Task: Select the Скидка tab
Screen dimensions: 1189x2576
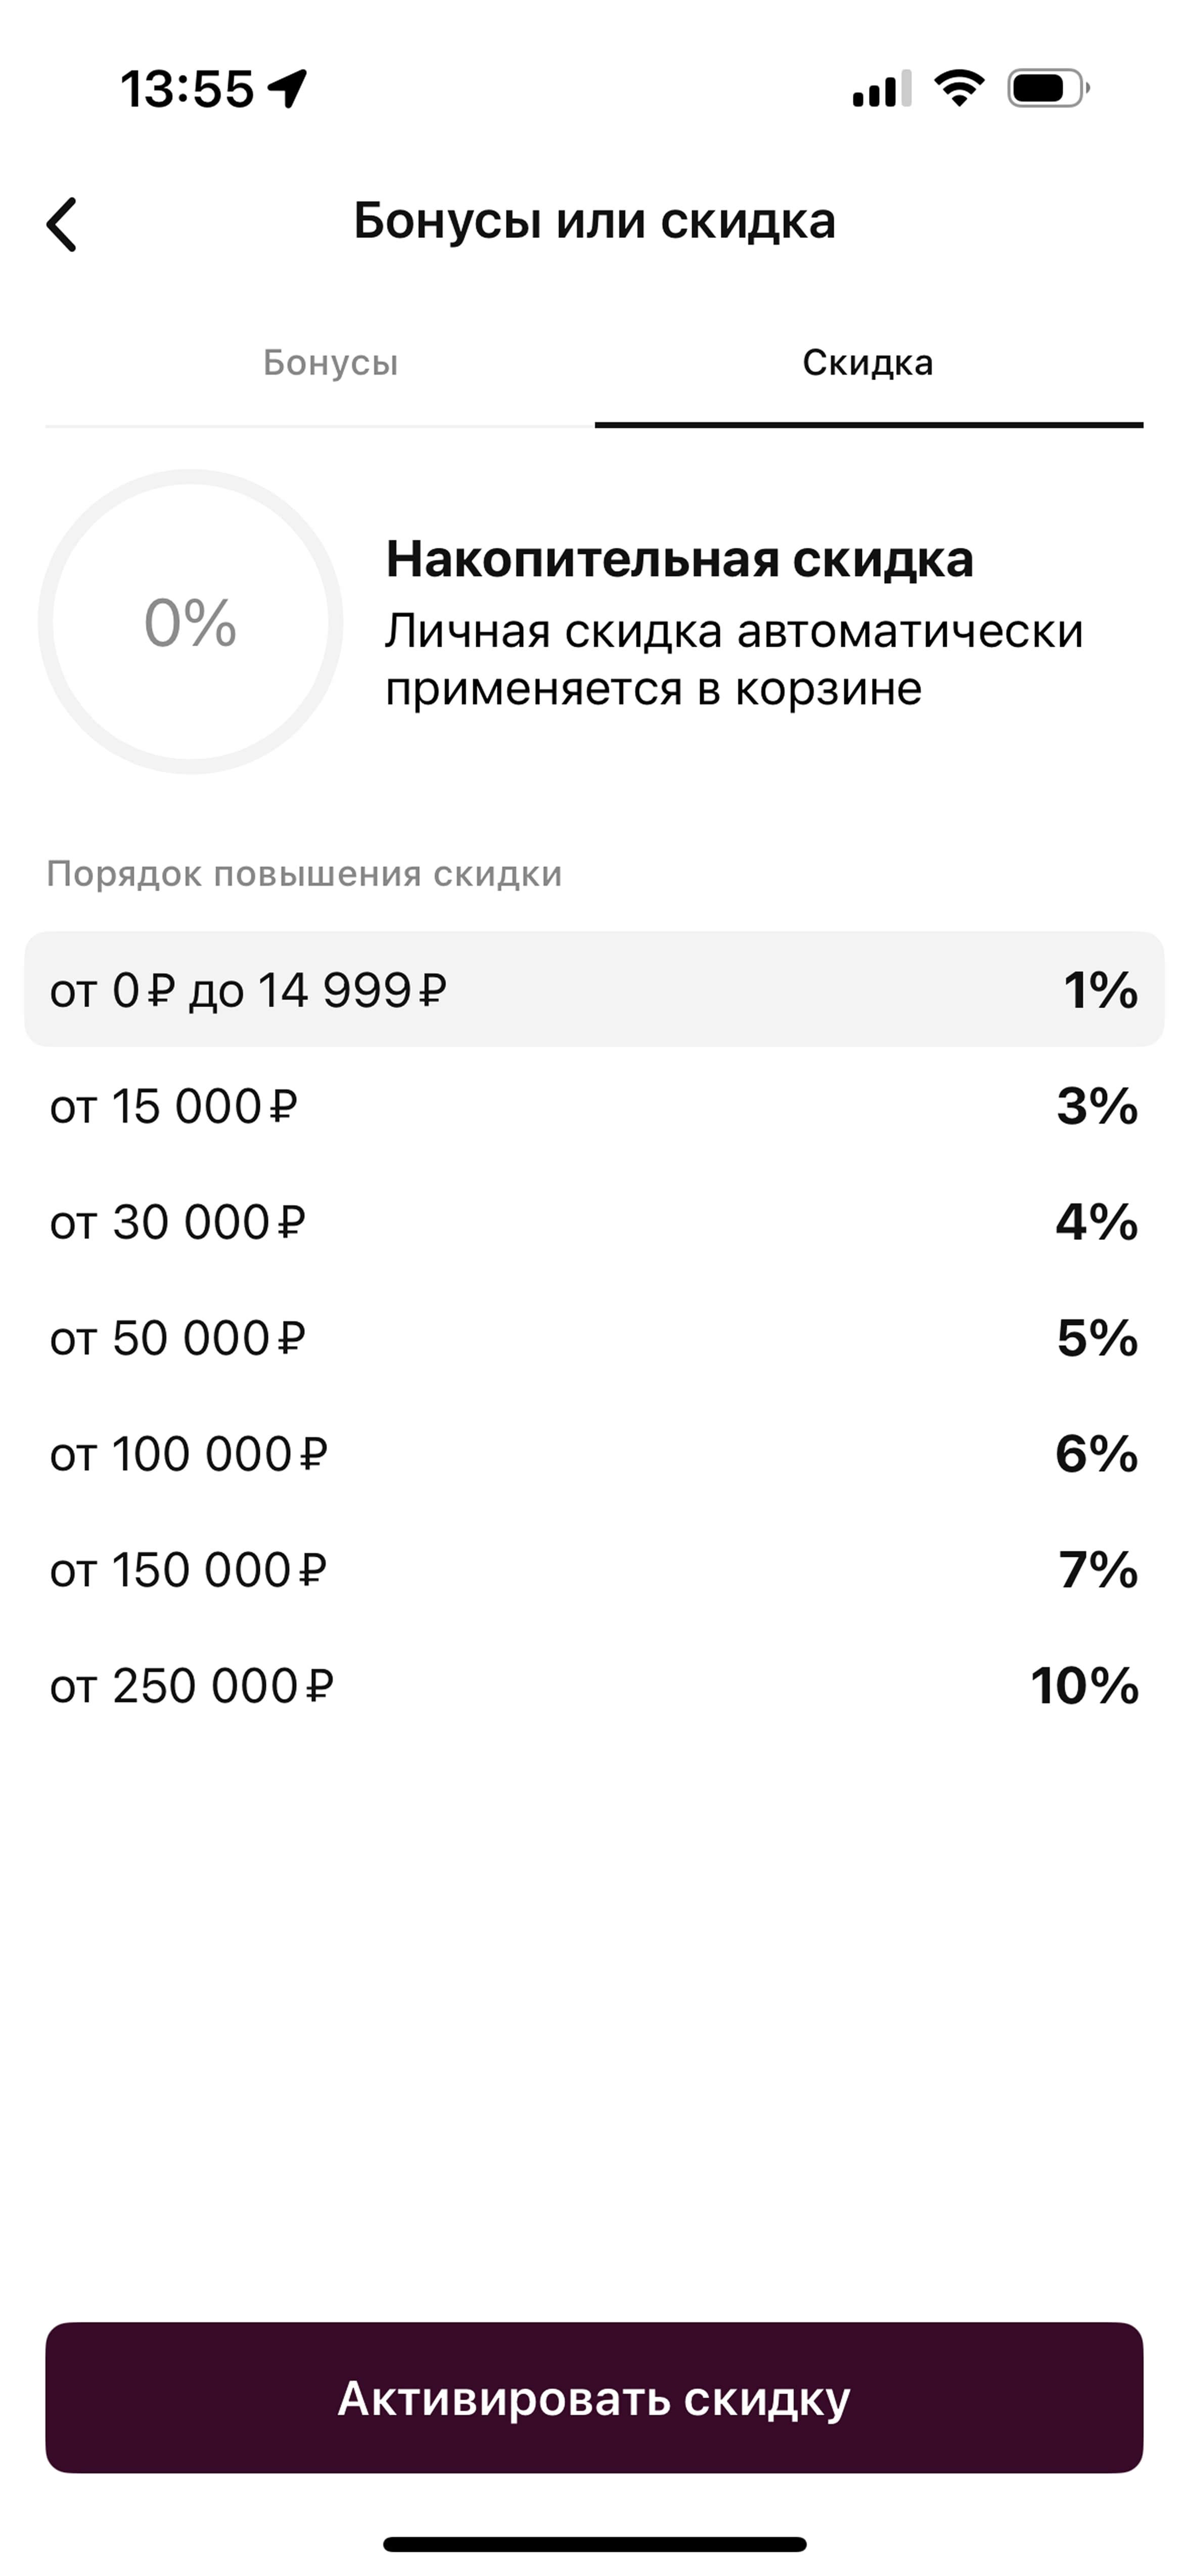Action: click(867, 362)
